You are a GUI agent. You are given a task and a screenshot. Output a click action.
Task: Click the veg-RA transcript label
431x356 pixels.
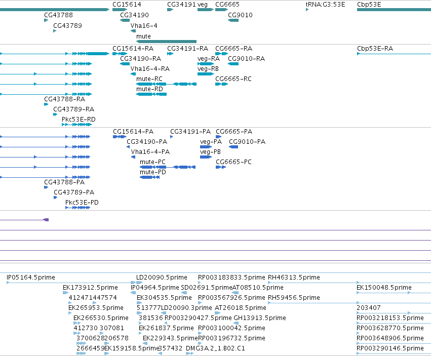pyautogui.click(x=209, y=59)
